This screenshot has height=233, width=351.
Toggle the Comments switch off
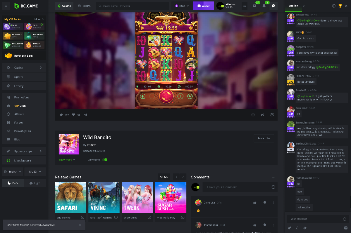(x=105, y=160)
